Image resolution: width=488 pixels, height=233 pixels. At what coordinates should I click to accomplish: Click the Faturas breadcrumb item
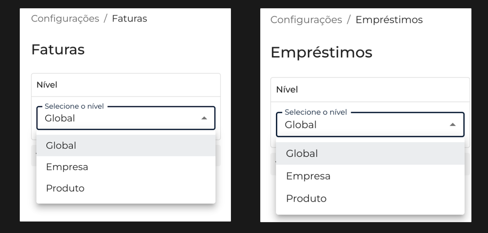(129, 19)
